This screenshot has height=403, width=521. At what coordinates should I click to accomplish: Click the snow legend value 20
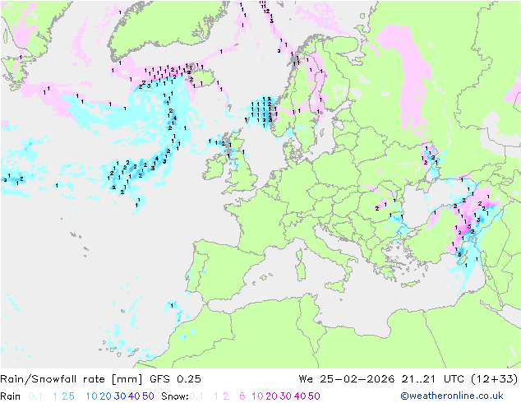271,396
